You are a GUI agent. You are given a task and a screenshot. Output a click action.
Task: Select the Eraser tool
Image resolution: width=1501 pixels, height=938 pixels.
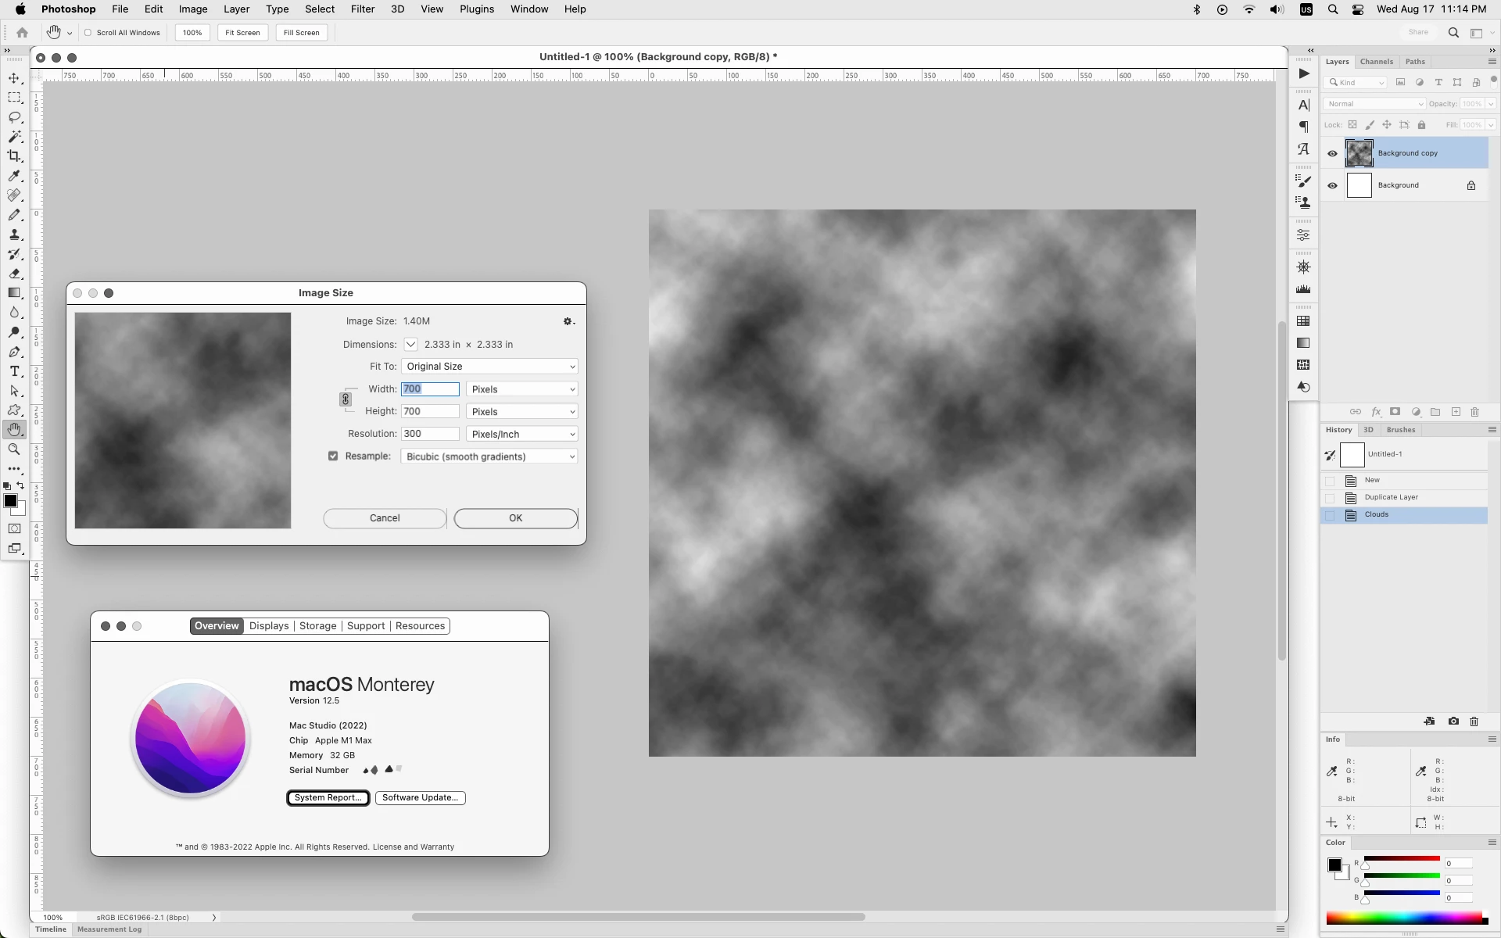tap(14, 274)
